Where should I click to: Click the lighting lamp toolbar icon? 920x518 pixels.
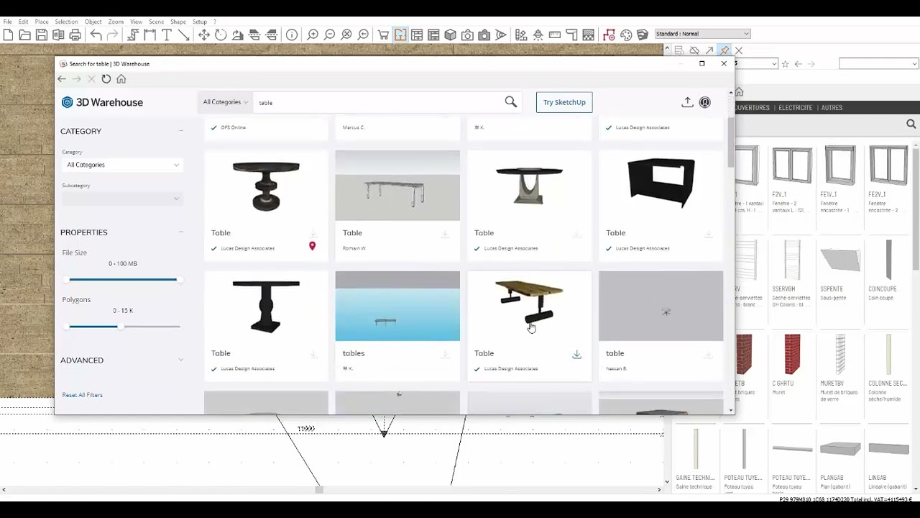[538, 35]
